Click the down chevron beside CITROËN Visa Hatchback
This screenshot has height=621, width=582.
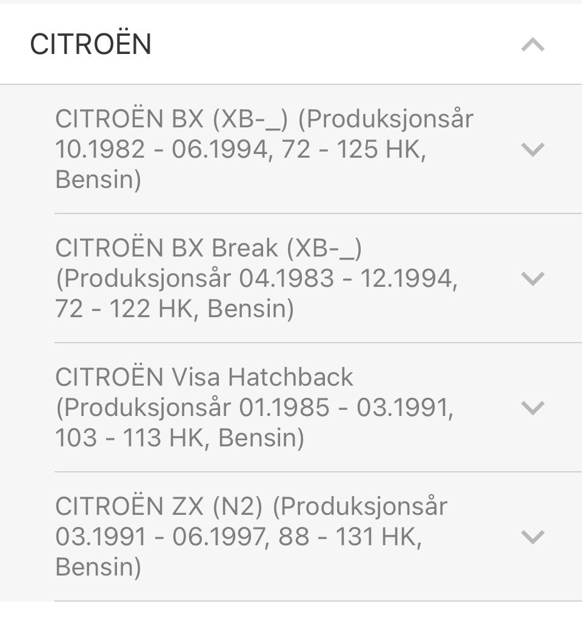(532, 408)
